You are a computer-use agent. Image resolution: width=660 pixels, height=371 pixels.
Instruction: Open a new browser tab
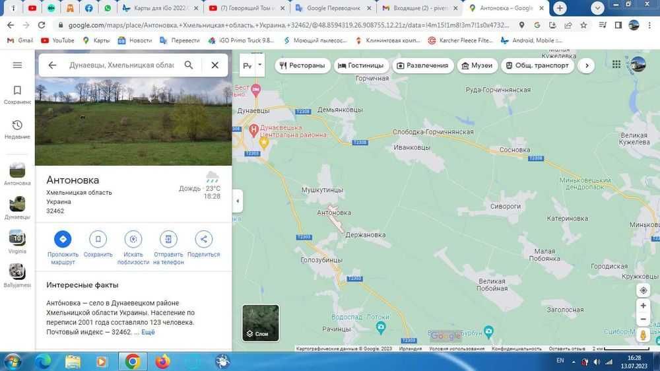pyautogui.click(x=560, y=8)
